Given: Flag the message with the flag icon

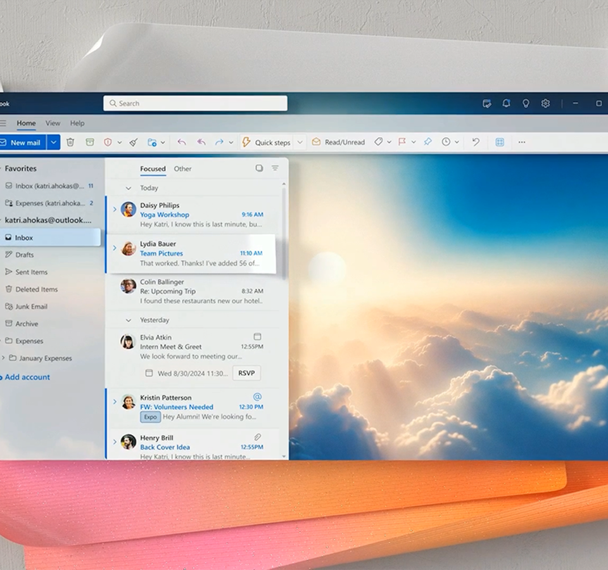Looking at the screenshot, I should click(402, 142).
